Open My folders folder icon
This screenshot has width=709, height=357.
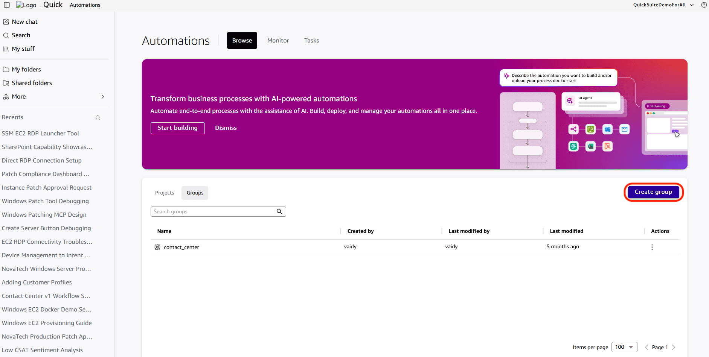6,70
